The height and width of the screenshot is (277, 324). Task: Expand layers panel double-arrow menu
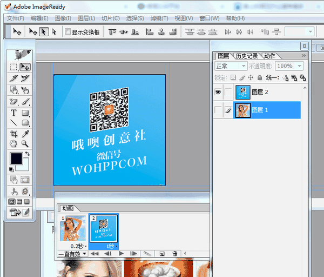[303, 56]
